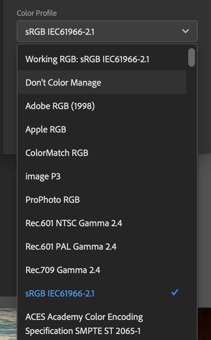Select Adobe RGB (1998) profile
The height and width of the screenshot is (340, 211).
click(x=60, y=106)
